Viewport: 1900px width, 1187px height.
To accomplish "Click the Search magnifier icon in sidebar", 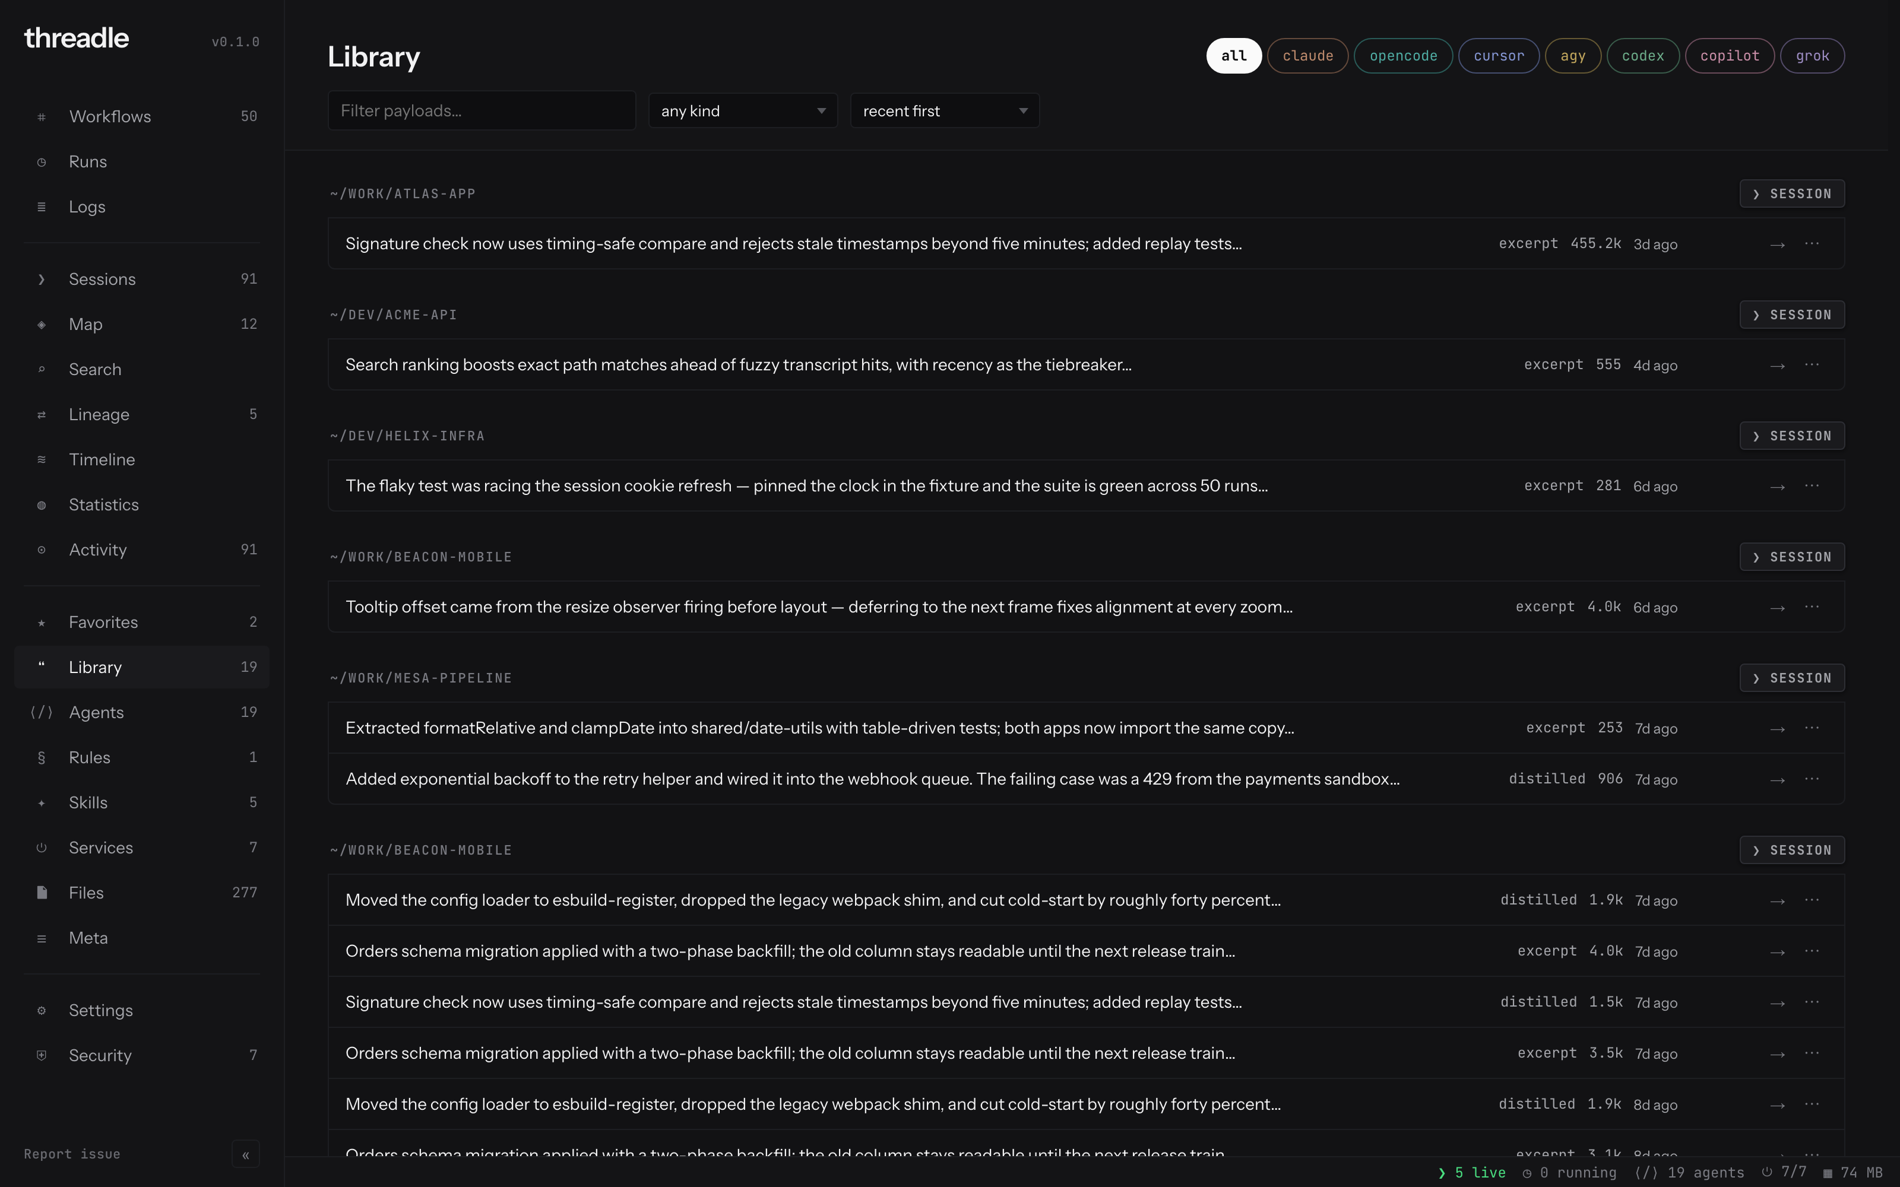I will point(42,370).
